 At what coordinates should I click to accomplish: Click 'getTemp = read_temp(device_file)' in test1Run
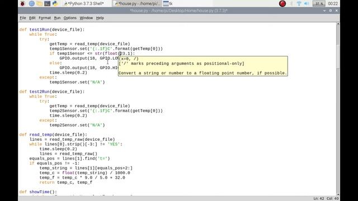(89, 44)
